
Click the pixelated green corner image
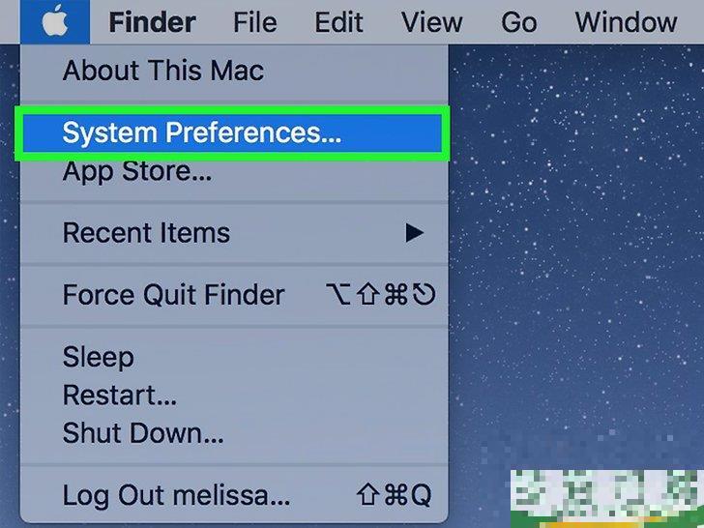(x=607, y=498)
